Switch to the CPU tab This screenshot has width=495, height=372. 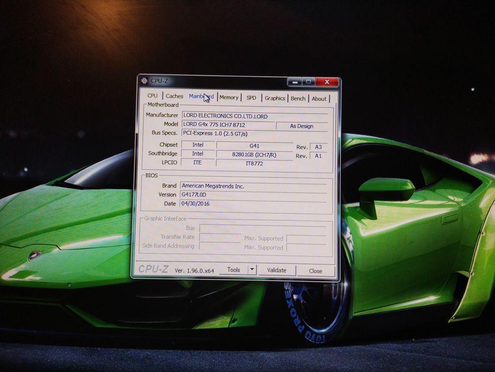point(152,96)
